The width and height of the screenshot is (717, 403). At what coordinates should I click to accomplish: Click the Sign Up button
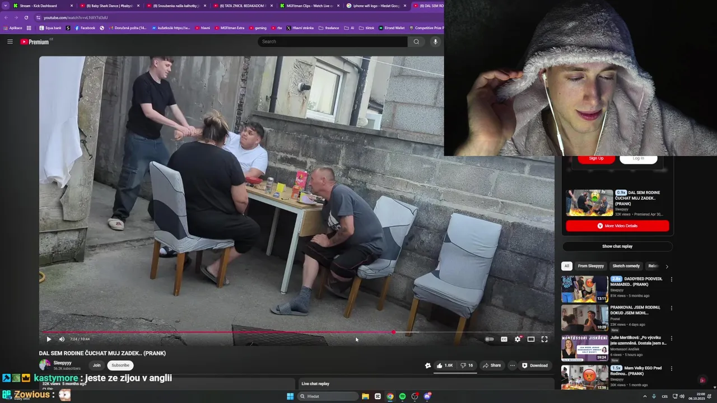[596, 158]
